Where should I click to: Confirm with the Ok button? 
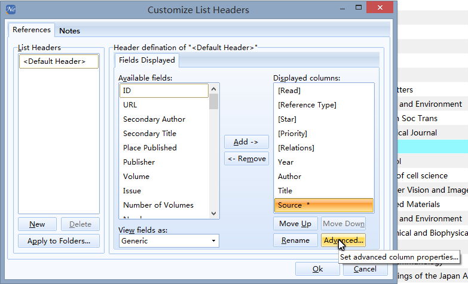317,269
